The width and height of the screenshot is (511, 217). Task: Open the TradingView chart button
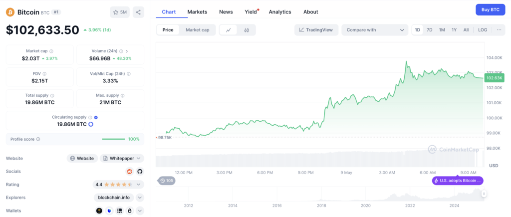pyautogui.click(x=316, y=30)
